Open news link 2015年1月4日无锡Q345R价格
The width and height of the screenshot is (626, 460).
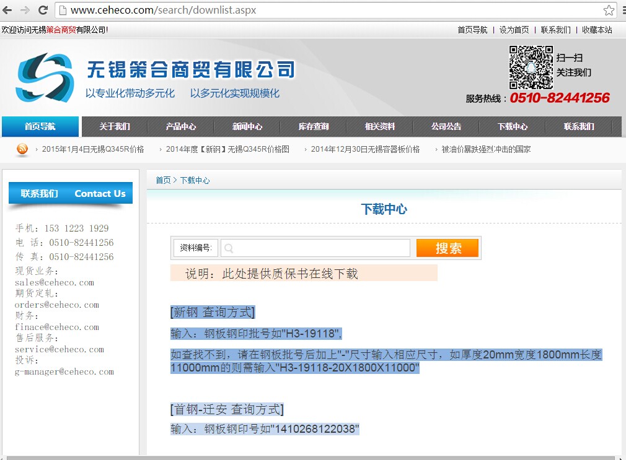(92, 149)
